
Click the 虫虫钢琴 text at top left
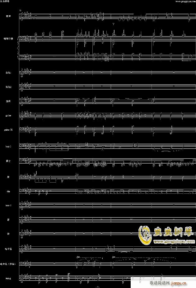tap(5, 2)
